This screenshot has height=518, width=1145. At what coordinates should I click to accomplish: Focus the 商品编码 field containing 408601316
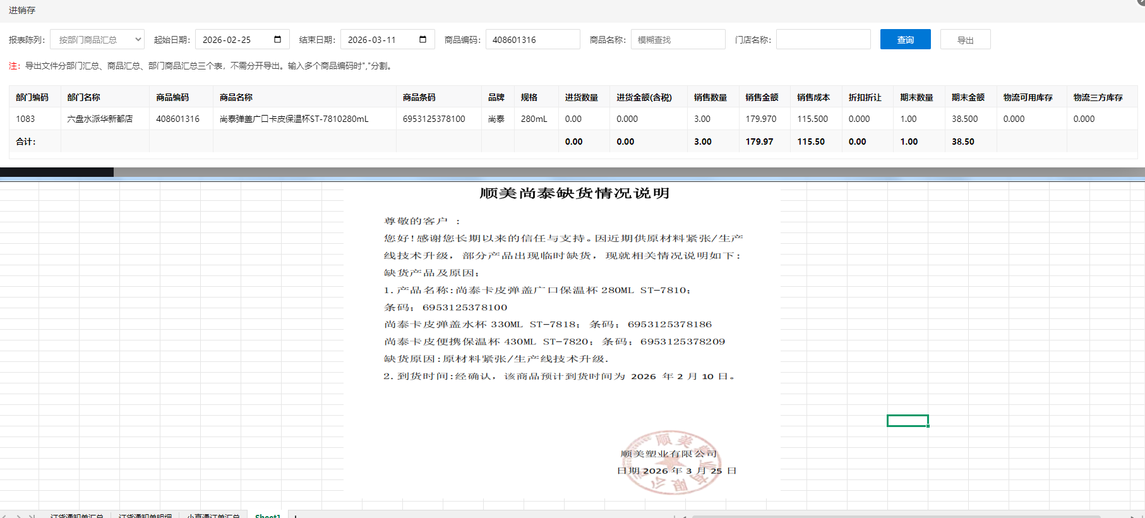point(532,39)
